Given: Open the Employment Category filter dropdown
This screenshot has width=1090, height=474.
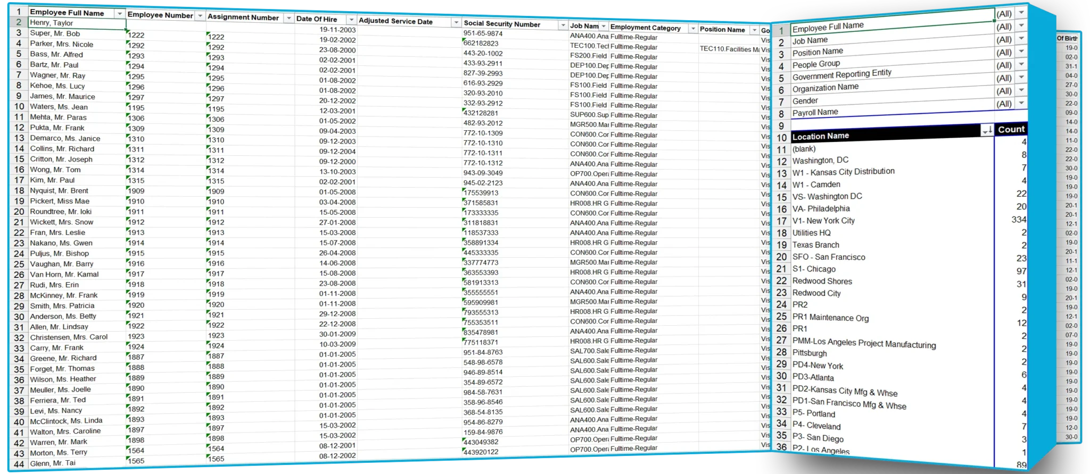Looking at the screenshot, I should (692, 29).
